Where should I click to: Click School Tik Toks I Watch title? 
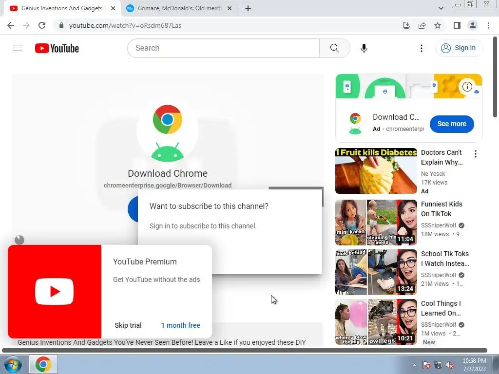[445, 259]
